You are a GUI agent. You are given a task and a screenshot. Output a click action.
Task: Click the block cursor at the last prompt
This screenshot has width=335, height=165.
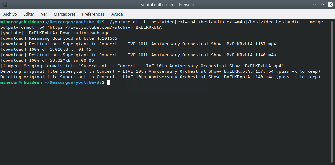108,82
